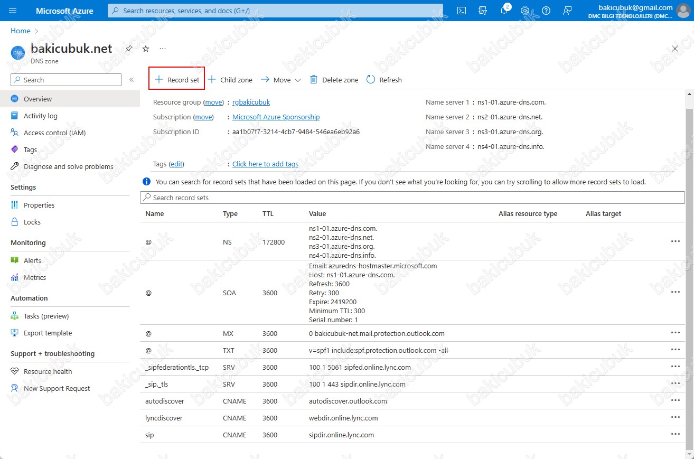Click the help question mark icon
Screen dimensions: 694x459
[x=546, y=11]
